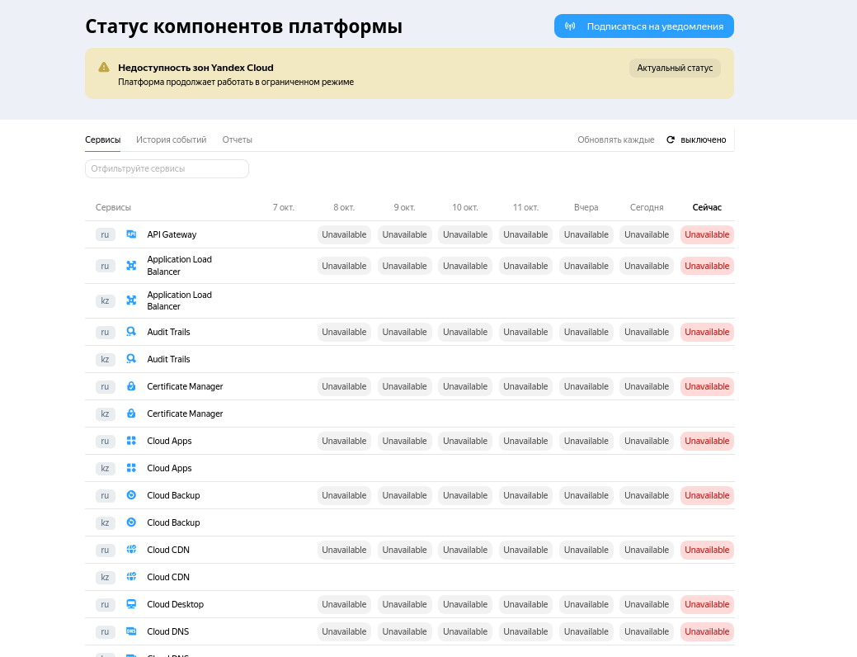Click the current Unavailable badge for Cloud Backup
The width and height of the screenshot is (857, 657).
coord(707,495)
